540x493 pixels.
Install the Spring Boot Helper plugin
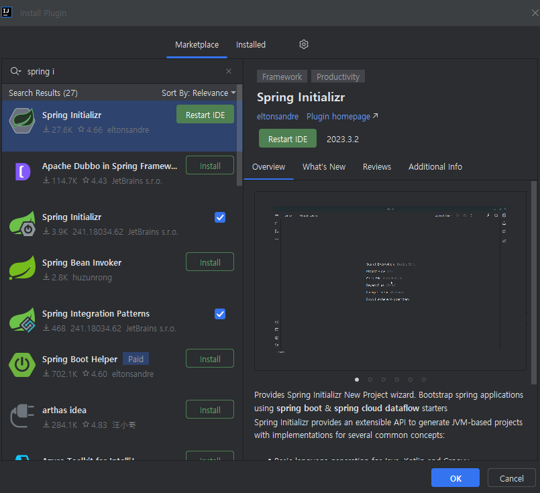(x=210, y=359)
